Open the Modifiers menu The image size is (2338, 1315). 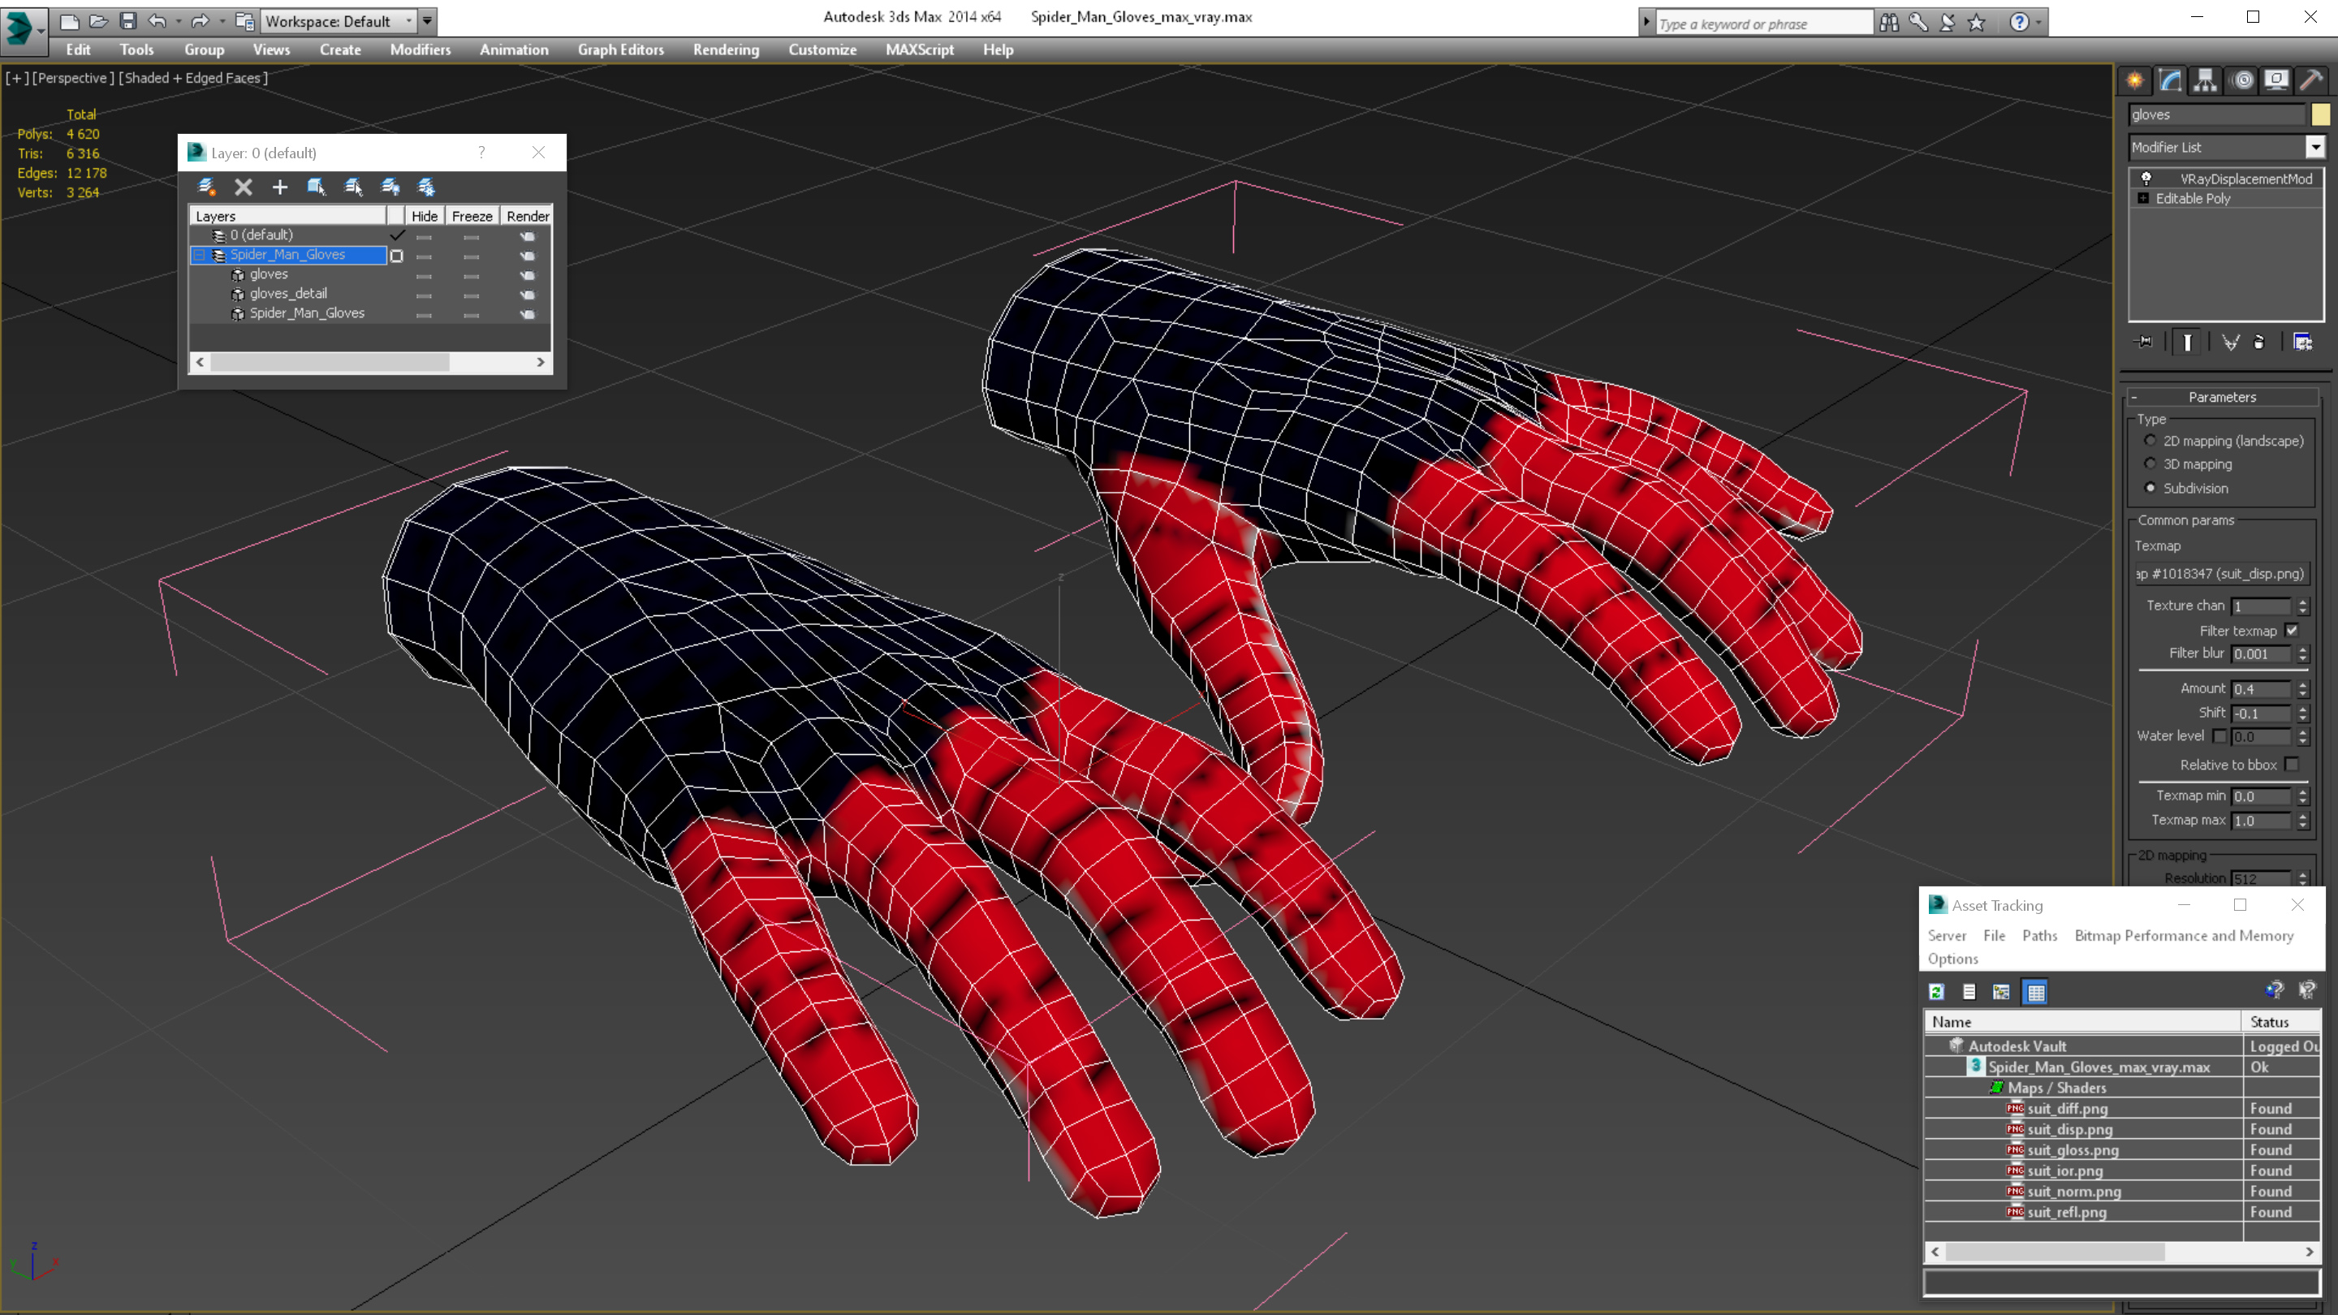point(420,50)
